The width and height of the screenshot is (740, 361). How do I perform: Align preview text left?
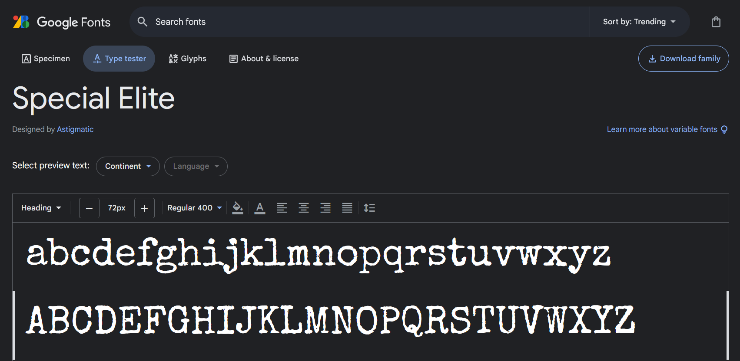[282, 208]
